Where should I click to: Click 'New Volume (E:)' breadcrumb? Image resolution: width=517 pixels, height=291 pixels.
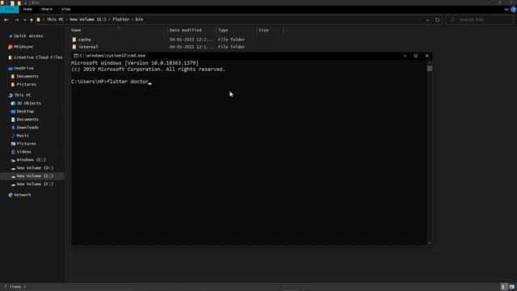coord(88,19)
